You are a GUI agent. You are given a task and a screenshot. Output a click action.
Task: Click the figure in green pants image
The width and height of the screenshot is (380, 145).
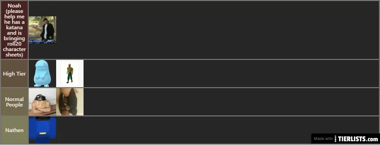(70, 74)
